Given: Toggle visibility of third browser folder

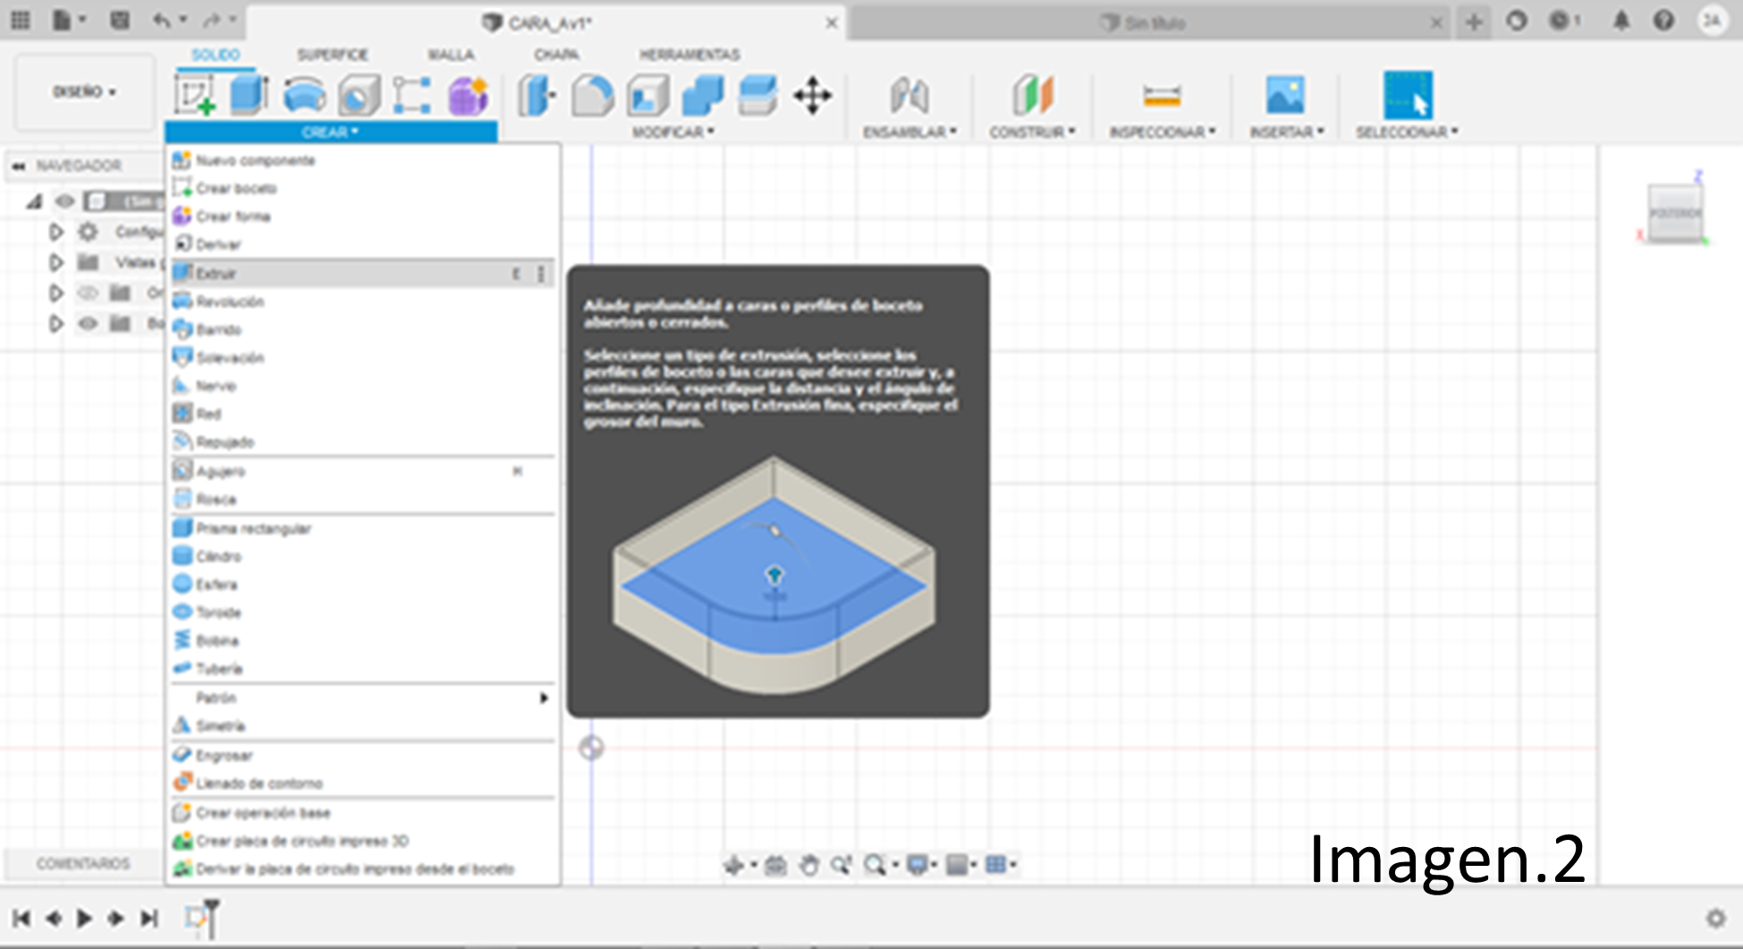Looking at the screenshot, I should (x=88, y=292).
